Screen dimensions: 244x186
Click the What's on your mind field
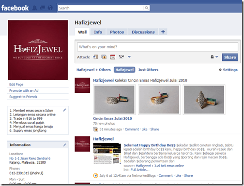tap(157, 47)
